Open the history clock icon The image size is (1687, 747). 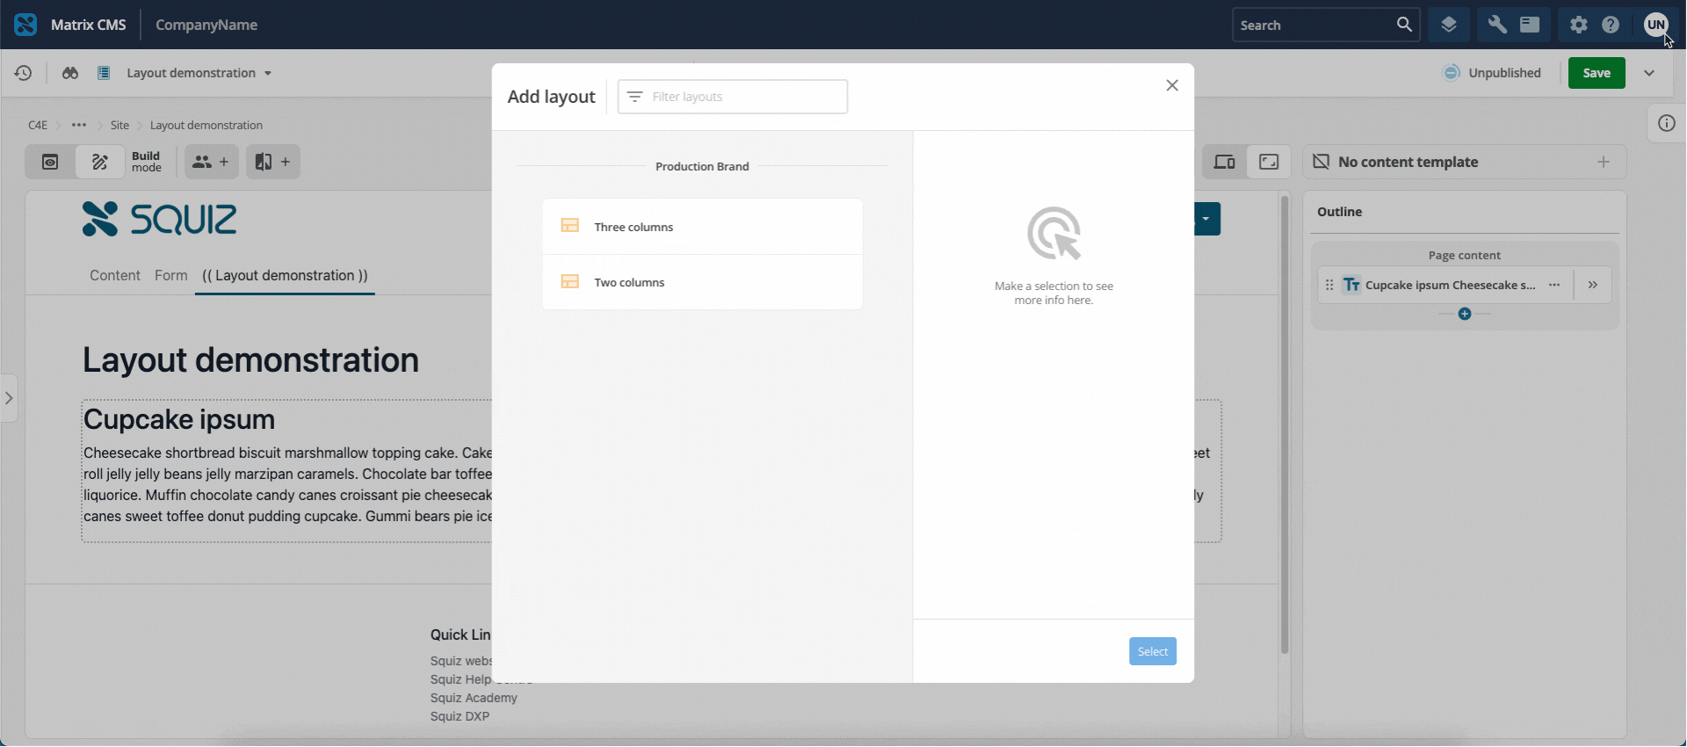[x=23, y=73]
